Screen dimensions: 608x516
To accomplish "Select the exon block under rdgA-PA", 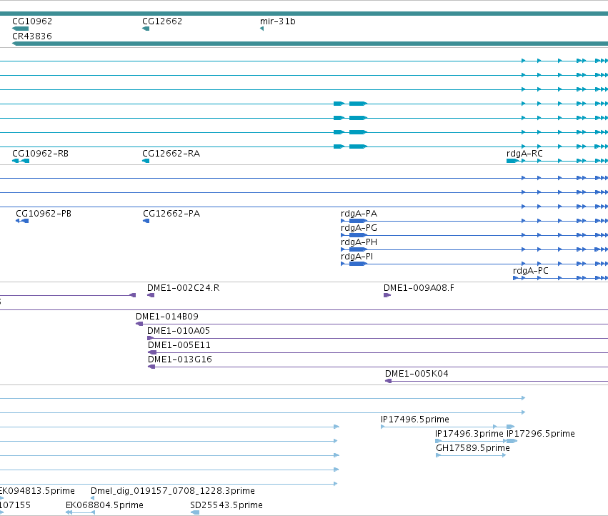I will tap(358, 221).
